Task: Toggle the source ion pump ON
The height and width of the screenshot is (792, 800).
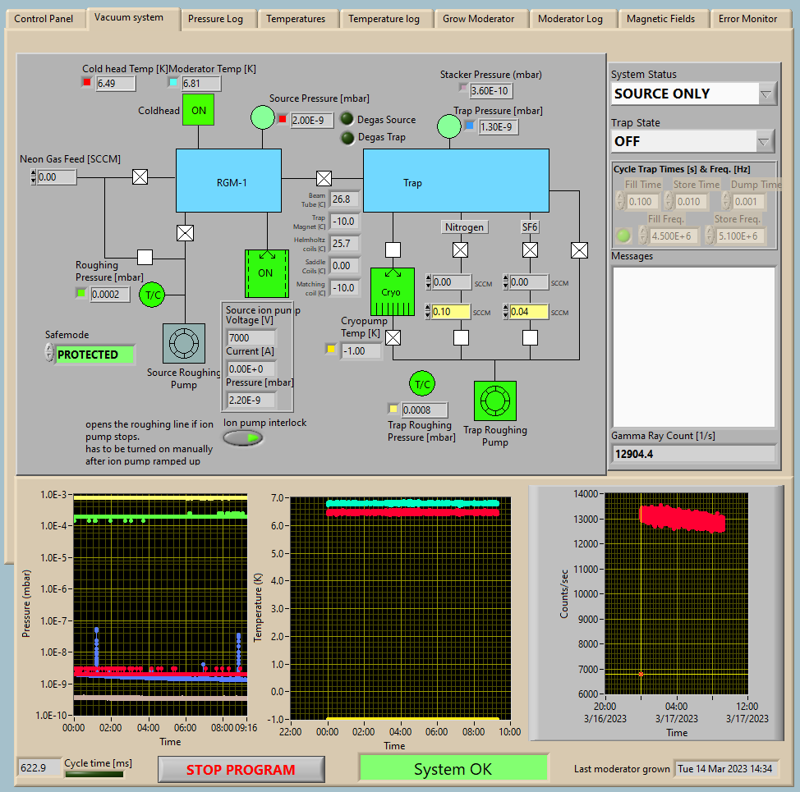Action: tap(267, 273)
